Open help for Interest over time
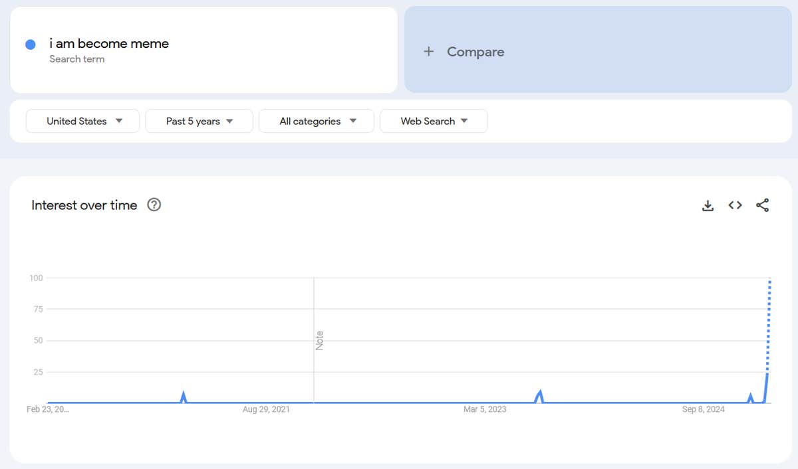This screenshot has width=798, height=469. (154, 205)
